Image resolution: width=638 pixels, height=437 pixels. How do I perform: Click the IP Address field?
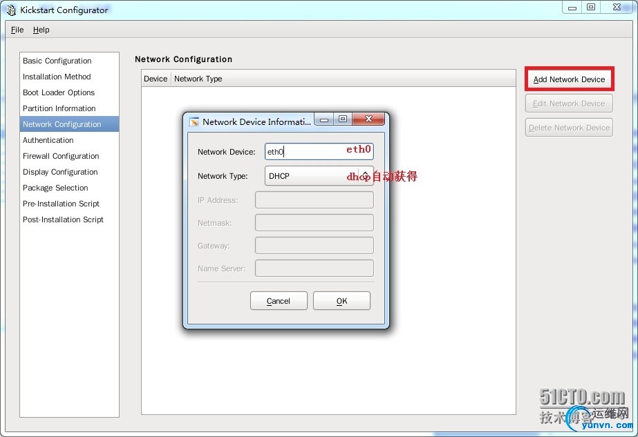(x=314, y=200)
